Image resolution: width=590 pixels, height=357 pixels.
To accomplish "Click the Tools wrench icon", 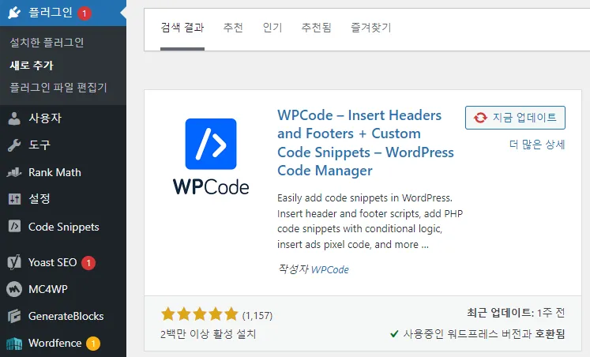I will tap(14, 145).
